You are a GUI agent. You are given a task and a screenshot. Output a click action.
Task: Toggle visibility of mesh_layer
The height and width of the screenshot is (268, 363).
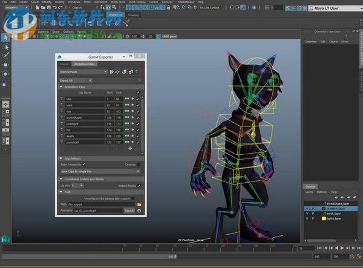[x=307, y=214]
